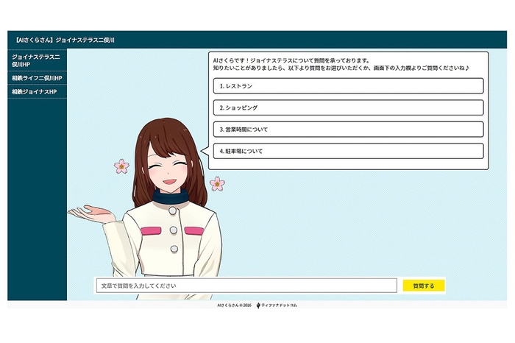515x343 pixels.
Task: Focus the 文章で質問を入力してください text field
Action: tap(246, 286)
